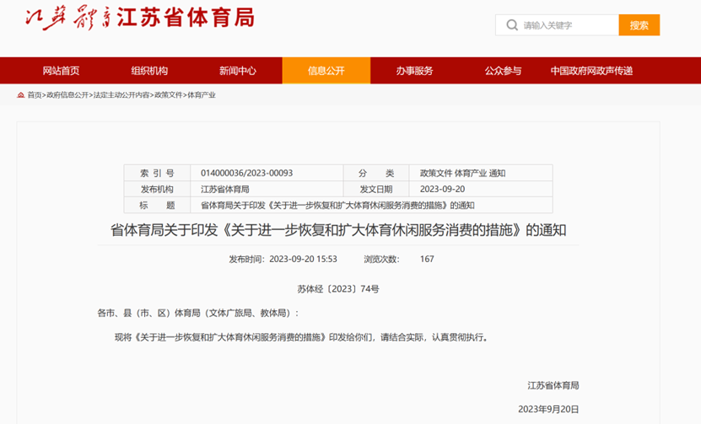Click the date 2023年9月20日
This screenshot has width=701, height=424.
[x=548, y=410]
